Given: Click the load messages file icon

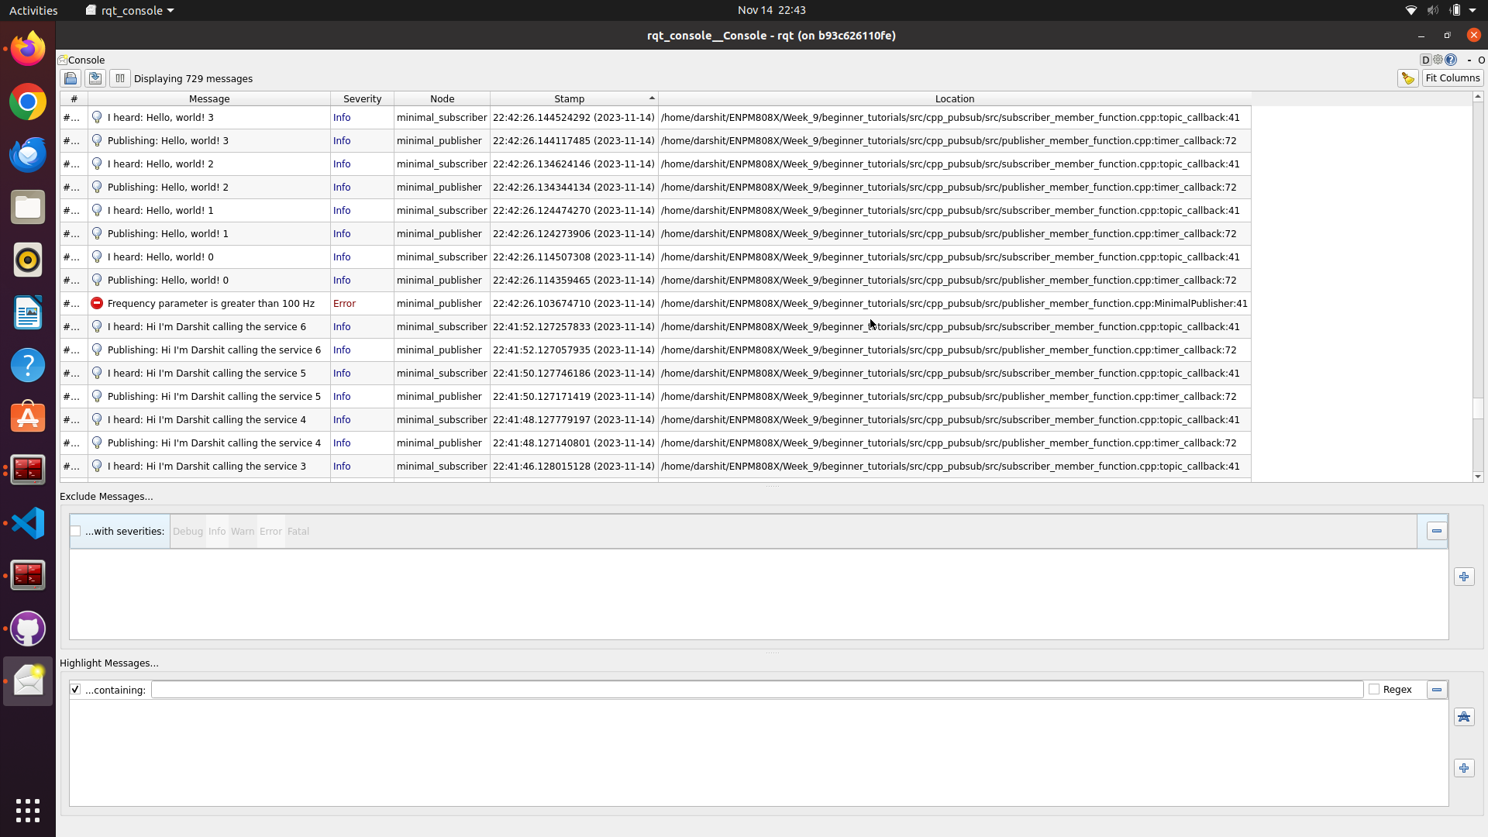Looking at the screenshot, I should point(71,78).
